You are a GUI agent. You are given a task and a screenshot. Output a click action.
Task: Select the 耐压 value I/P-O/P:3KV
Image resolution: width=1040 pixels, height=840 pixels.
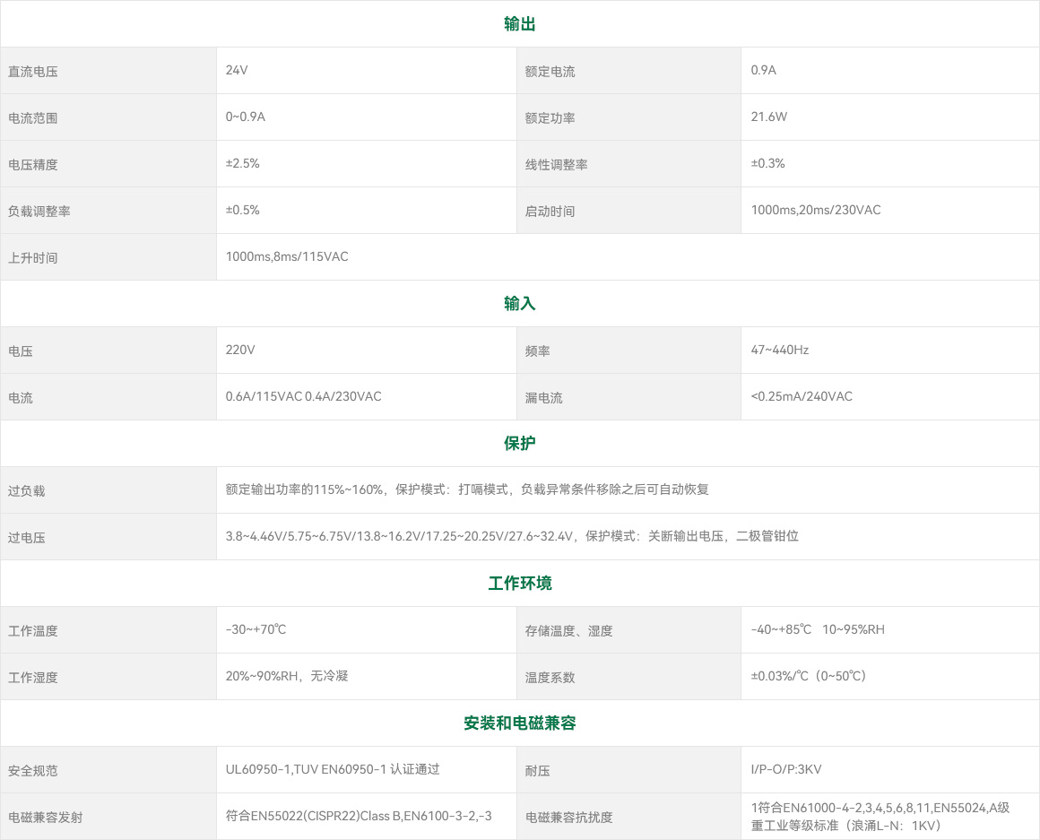pyautogui.click(x=786, y=769)
